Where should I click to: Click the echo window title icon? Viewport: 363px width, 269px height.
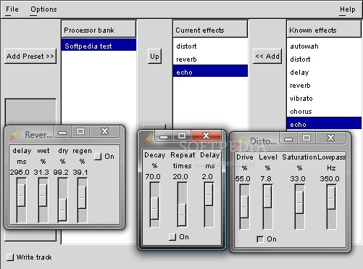(x=148, y=138)
